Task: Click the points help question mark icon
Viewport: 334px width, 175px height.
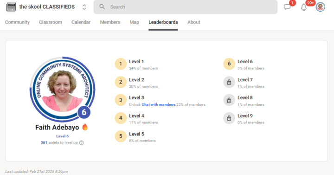Action: 81,143
